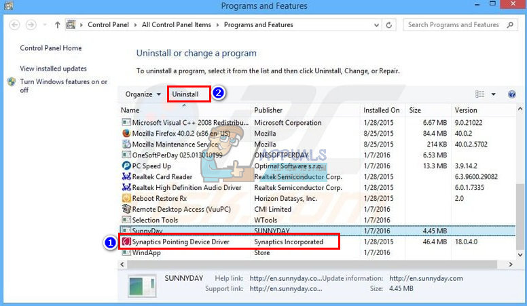The width and height of the screenshot is (527, 306).
Task: Click the search magnifier icon
Action: coord(510,25)
